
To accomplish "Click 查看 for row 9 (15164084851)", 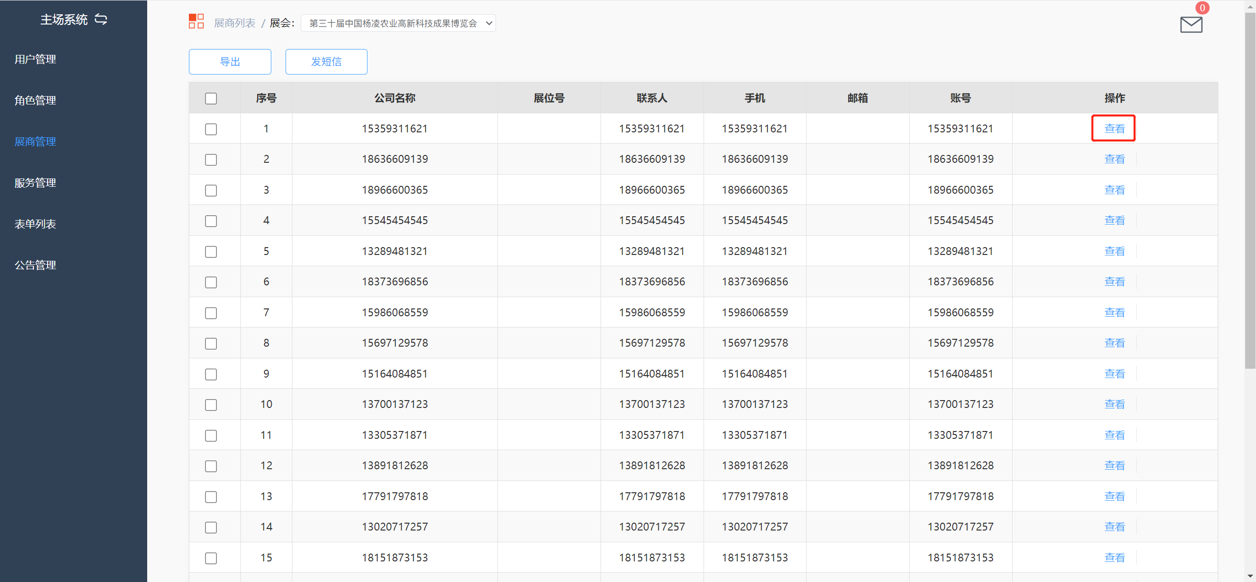I will [1114, 374].
